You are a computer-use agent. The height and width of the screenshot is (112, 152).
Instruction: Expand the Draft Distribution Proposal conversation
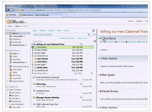pyautogui.click(x=32, y=77)
